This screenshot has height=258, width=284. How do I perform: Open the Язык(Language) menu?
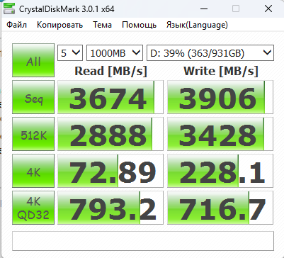coord(197,25)
